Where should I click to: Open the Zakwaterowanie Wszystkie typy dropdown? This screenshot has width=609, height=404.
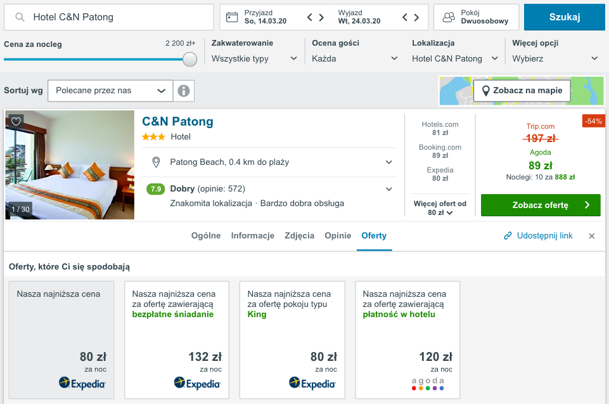click(x=254, y=59)
